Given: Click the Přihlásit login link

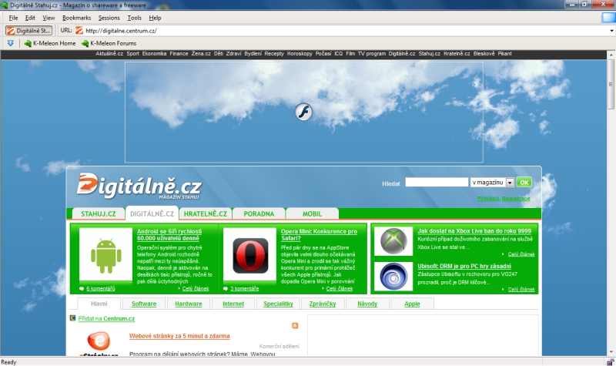Looking at the screenshot, I should point(488,199).
